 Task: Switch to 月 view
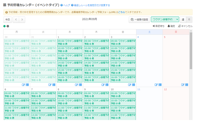[x=189, y=20]
